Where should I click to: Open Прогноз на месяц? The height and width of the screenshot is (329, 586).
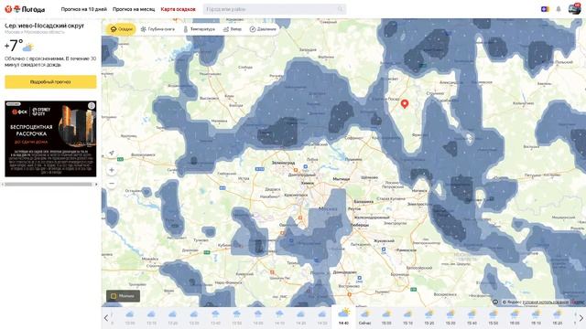click(134, 9)
